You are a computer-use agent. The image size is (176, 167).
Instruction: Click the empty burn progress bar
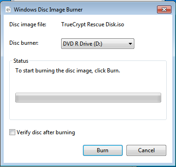click(88, 97)
